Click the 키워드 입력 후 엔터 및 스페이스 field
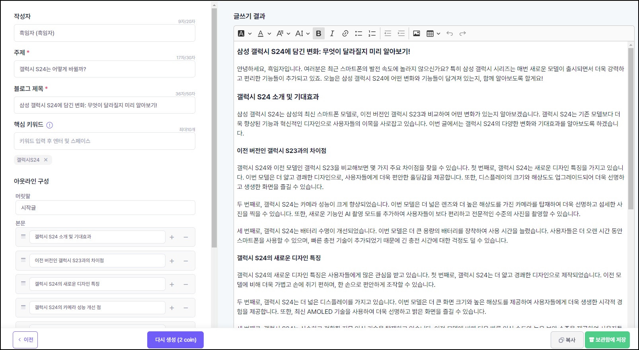 [x=105, y=141]
